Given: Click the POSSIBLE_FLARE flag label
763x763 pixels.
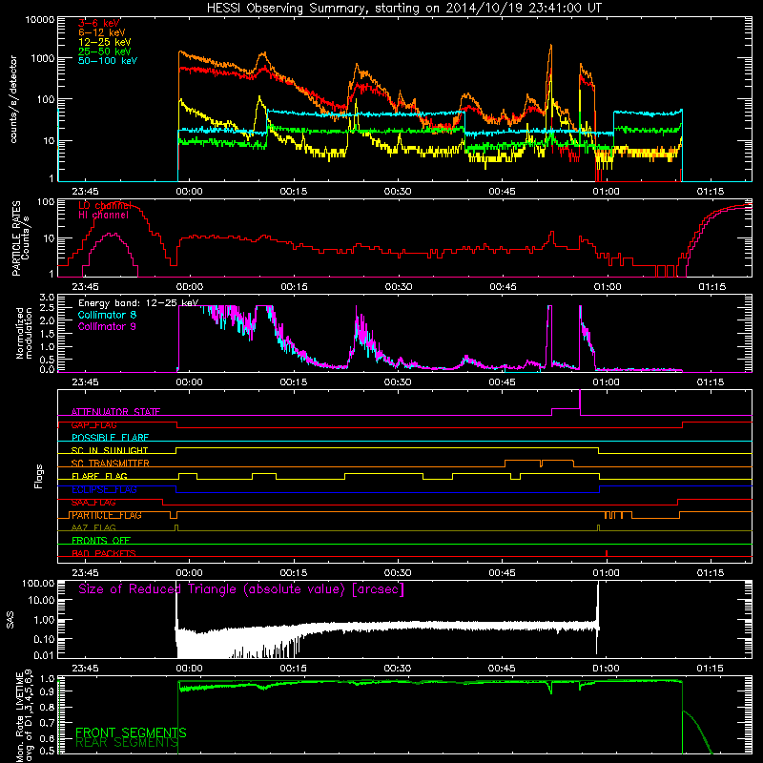Looking at the screenshot, I should [110, 438].
